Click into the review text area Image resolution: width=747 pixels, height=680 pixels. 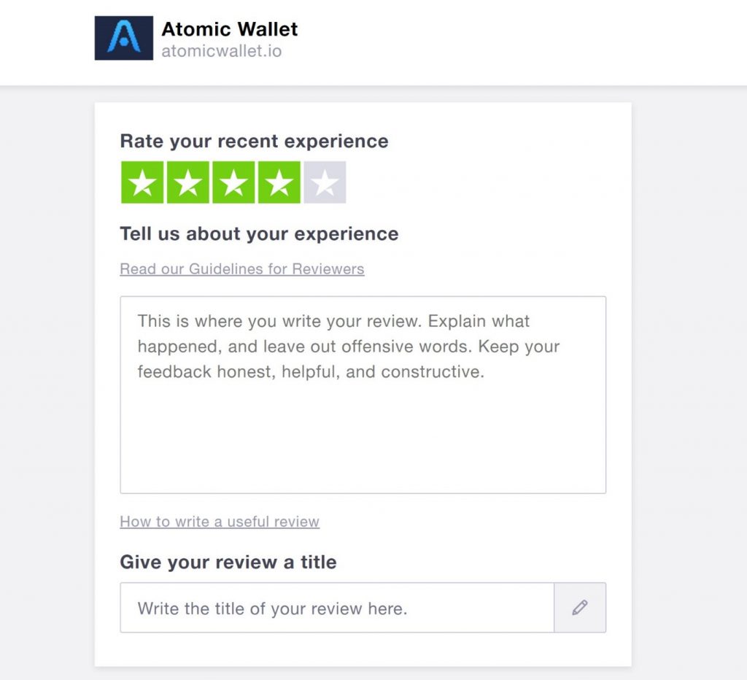coord(363,395)
